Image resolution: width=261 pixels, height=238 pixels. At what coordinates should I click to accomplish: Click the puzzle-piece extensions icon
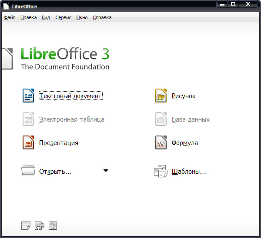click(x=40, y=225)
